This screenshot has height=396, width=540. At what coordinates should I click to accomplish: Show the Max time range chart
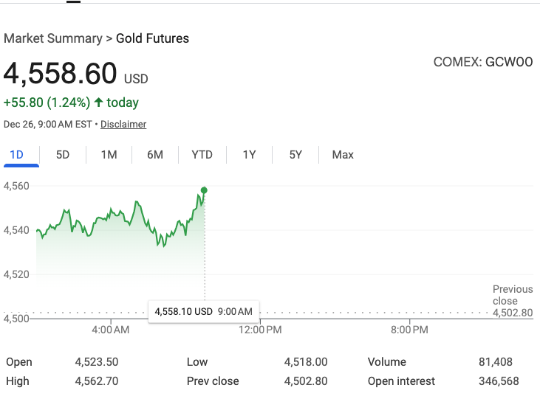click(343, 155)
